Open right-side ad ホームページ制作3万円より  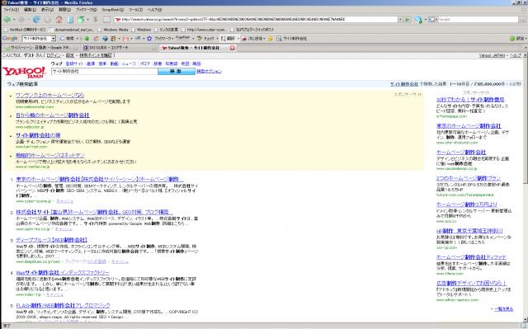[x=467, y=204]
